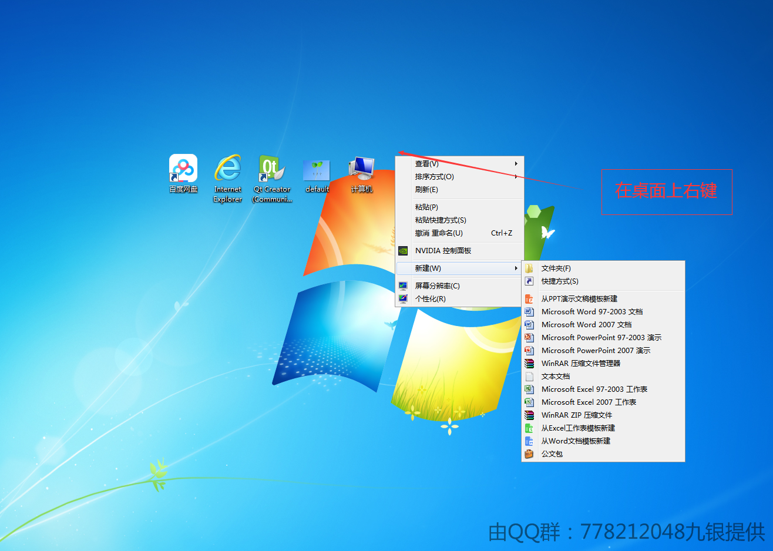The height and width of the screenshot is (551, 773).
Task: Create a Microsoft Excel 97-2003 工作表
Action: pos(603,389)
